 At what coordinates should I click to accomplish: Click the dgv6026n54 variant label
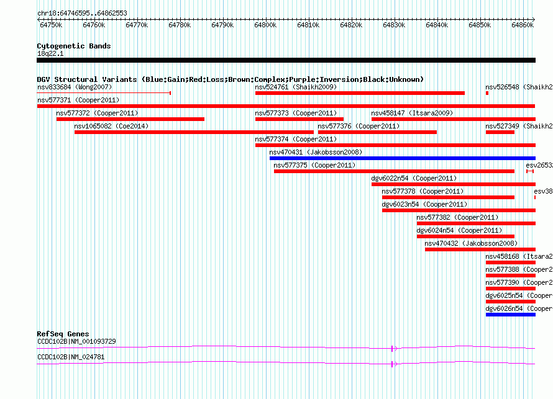519,308
